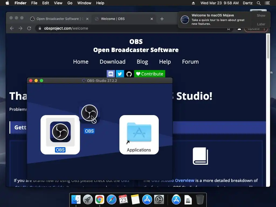Screen dimensions: 276x207
Task: Open Finder from the Dock
Action: (x=76, y=200)
